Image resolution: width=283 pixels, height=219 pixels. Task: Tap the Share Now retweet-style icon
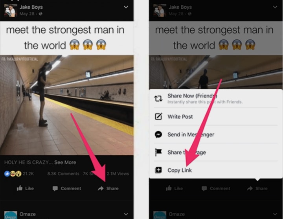158,99
